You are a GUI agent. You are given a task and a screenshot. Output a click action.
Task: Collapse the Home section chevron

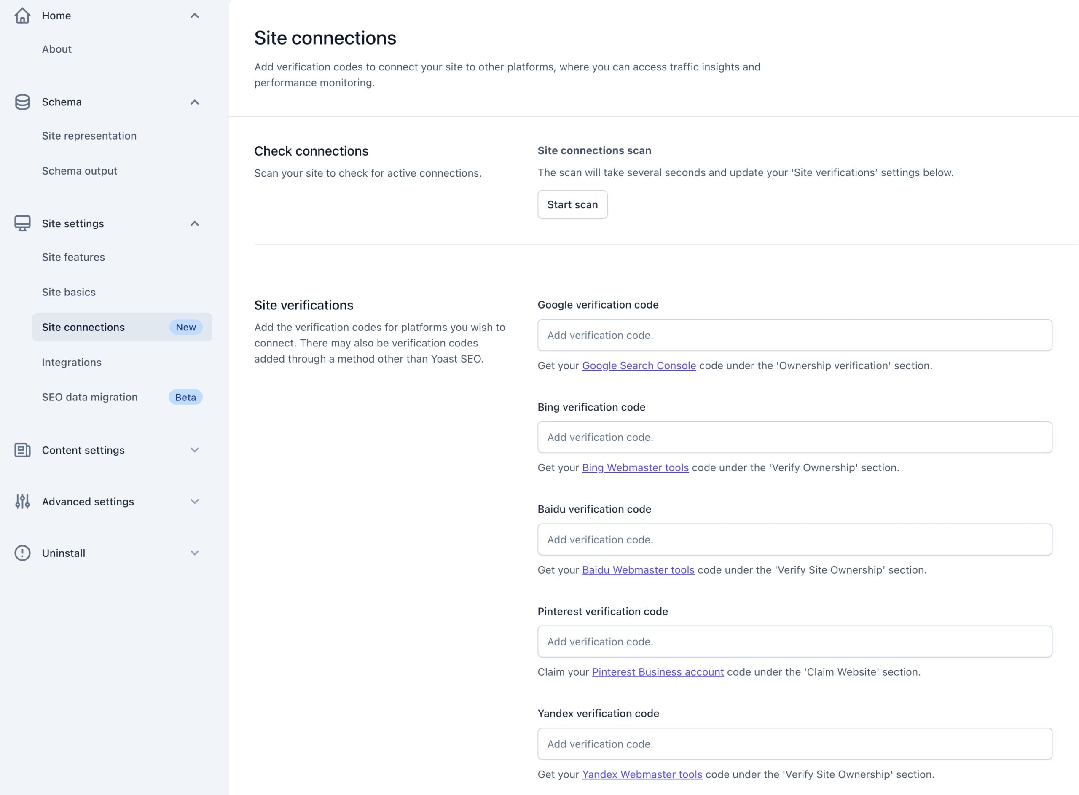coord(194,16)
